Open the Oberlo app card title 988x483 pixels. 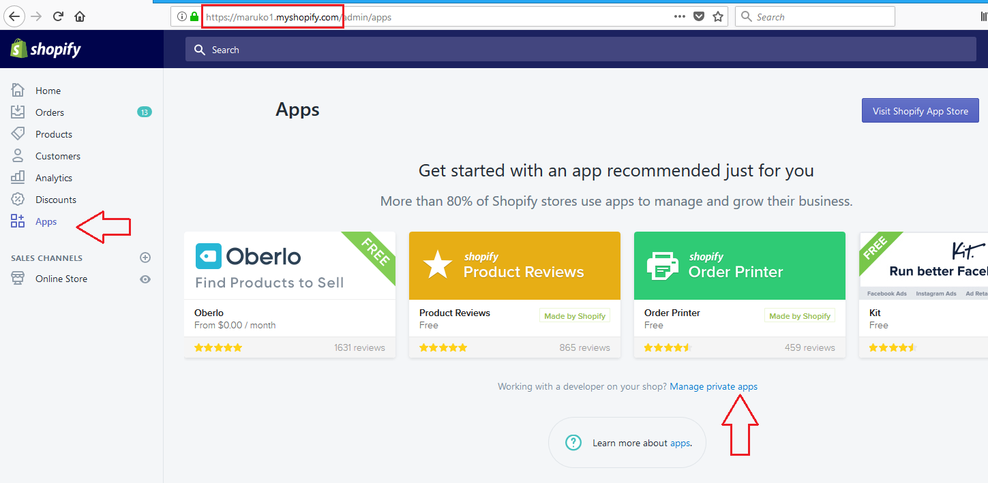pos(209,313)
